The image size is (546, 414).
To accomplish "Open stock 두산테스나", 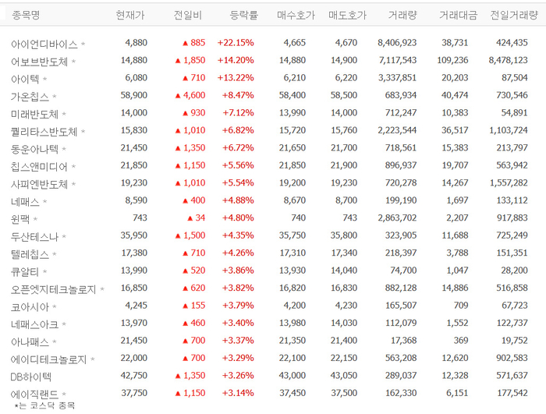I will 34,237.
